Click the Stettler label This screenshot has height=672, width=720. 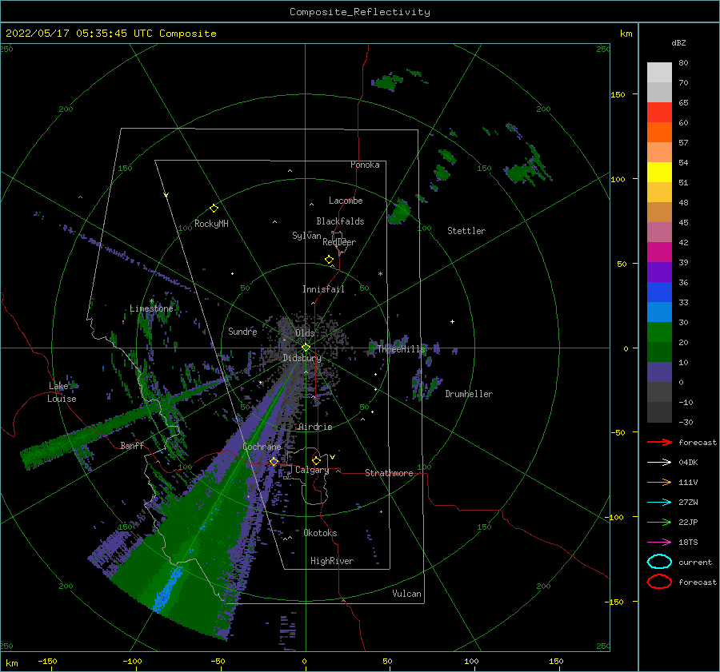pyautogui.click(x=466, y=231)
